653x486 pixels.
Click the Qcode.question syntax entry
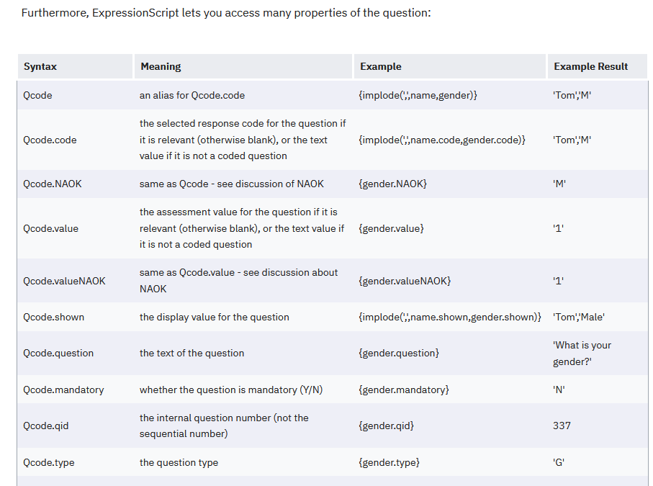[58, 353]
